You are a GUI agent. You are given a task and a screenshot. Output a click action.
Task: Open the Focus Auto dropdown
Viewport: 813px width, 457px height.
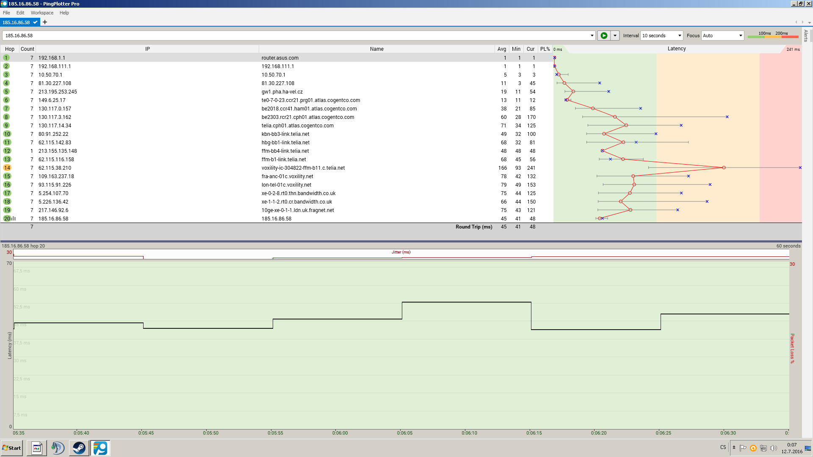(x=740, y=36)
